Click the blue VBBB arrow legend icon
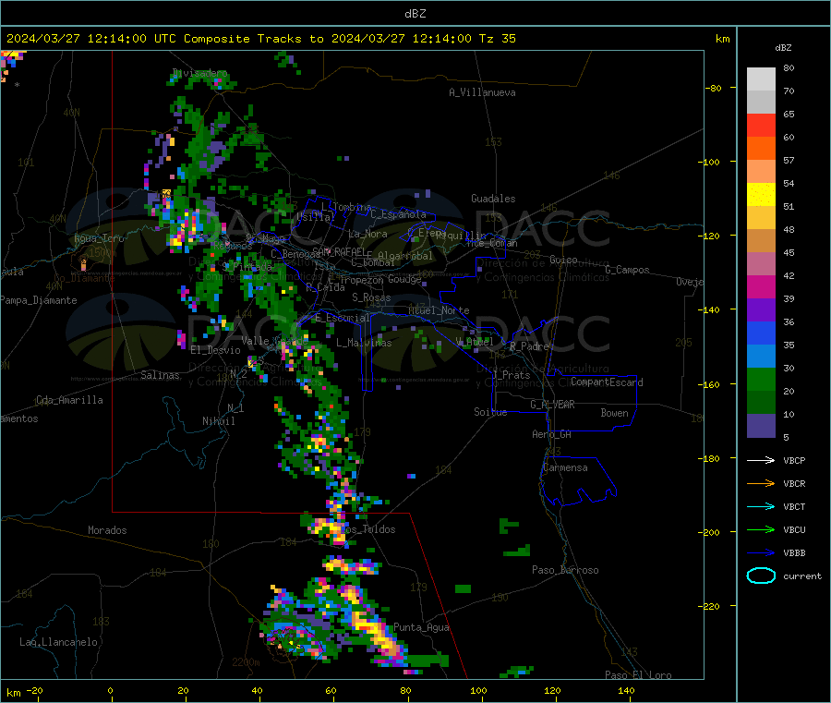Screen dimensions: 831x703 pos(761,553)
